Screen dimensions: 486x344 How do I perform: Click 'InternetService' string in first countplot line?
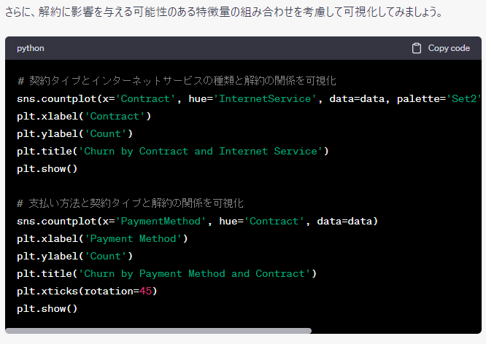tap(266, 98)
